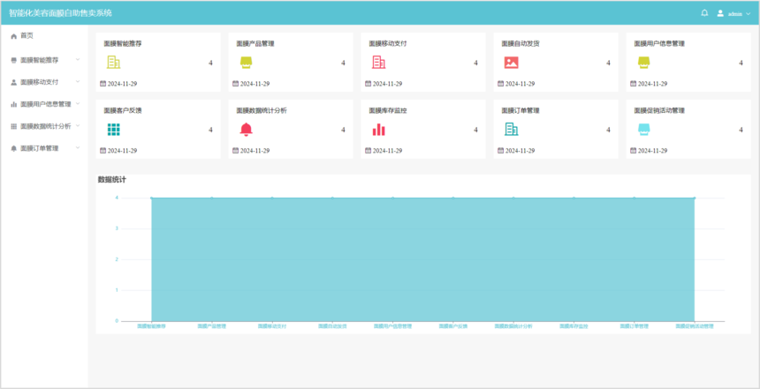Click the calendar icon on 面膜移动支付 card
Image resolution: width=760 pixels, height=389 pixels.
pyautogui.click(x=368, y=83)
